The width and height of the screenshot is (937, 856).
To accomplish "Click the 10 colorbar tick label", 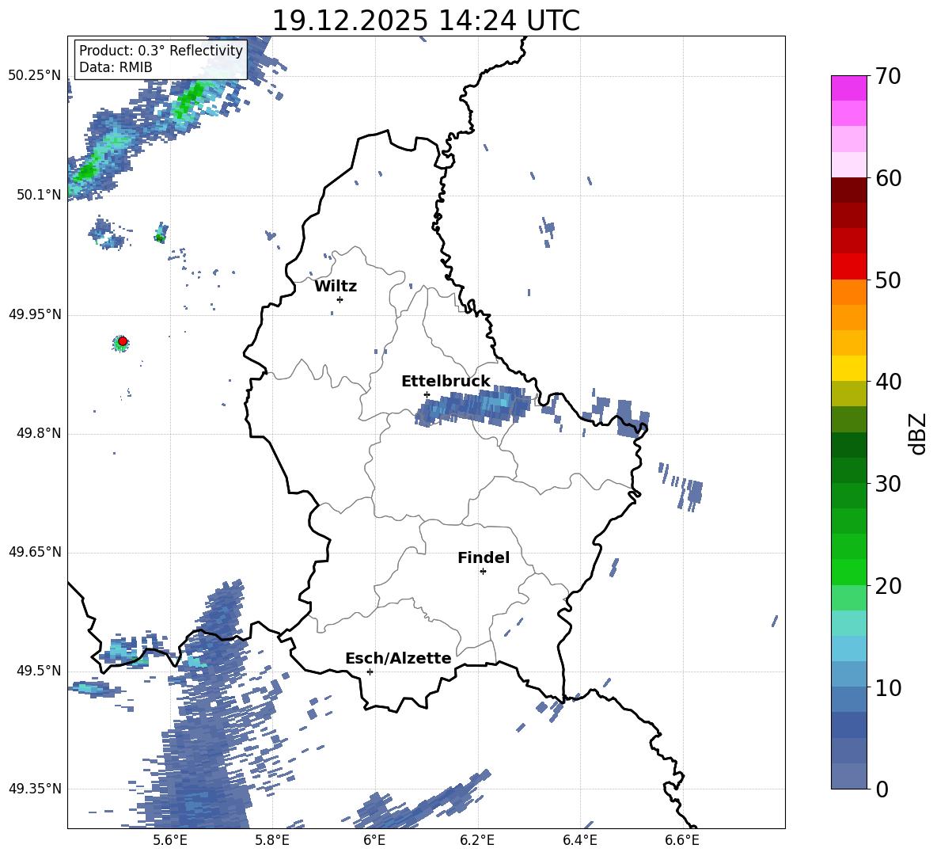I will tap(888, 687).
